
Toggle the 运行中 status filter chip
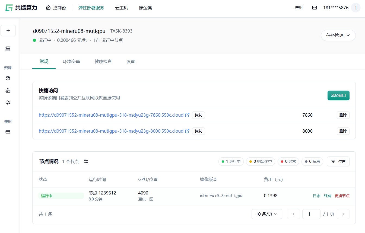point(231,161)
